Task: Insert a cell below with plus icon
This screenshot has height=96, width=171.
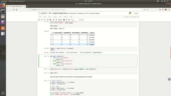Action: [x=42, y=20]
